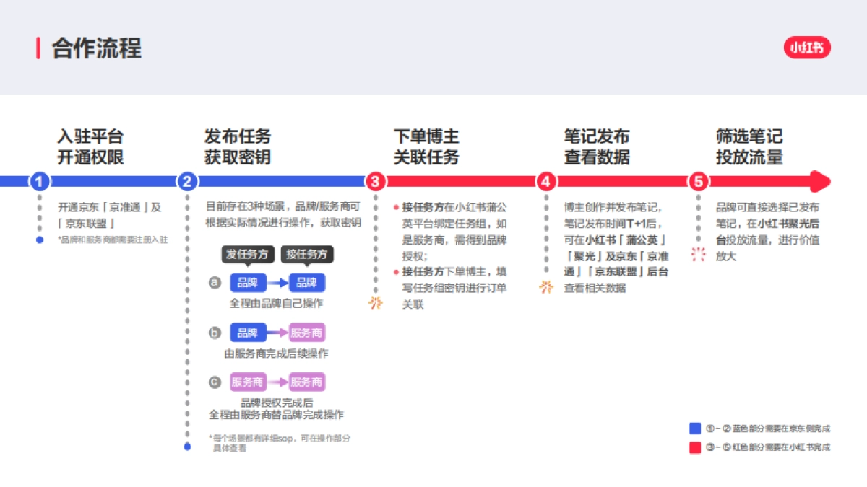Click the blue 品牌 button in scenario a
The width and height of the screenshot is (867, 487).
[249, 283]
